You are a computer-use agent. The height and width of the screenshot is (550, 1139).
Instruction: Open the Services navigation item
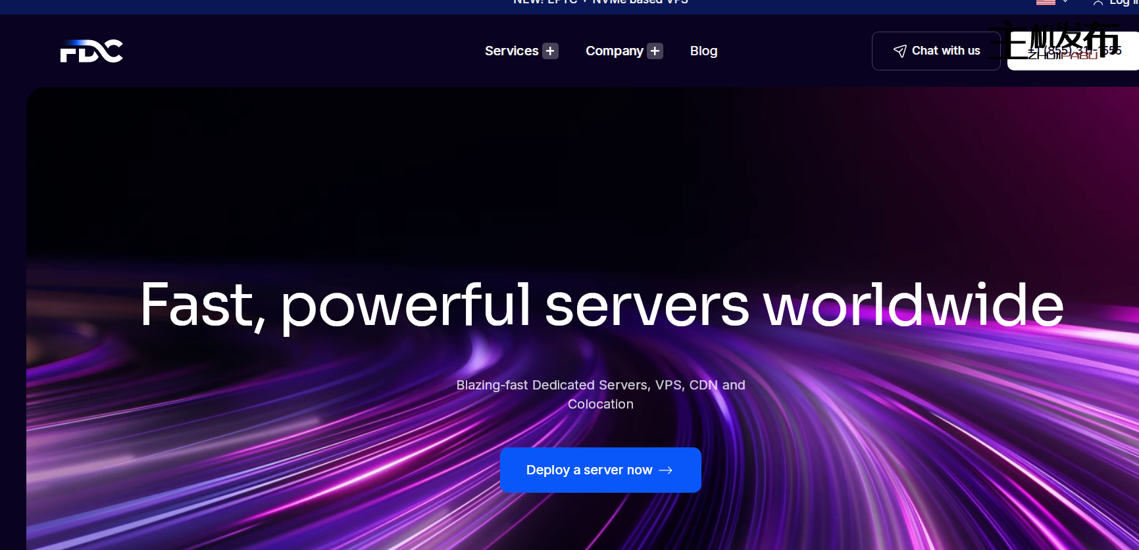(x=511, y=51)
